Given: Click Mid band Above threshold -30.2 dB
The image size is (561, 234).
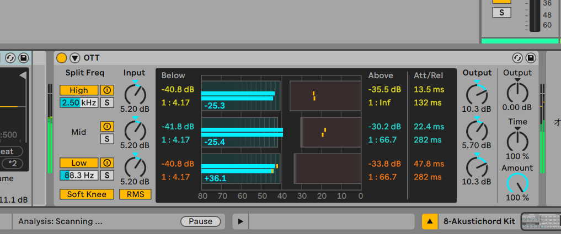Looking at the screenshot, I should tap(384, 127).
